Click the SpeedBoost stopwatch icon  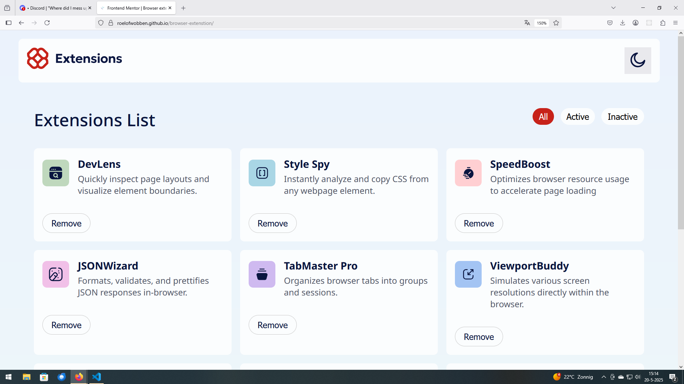click(x=468, y=173)
